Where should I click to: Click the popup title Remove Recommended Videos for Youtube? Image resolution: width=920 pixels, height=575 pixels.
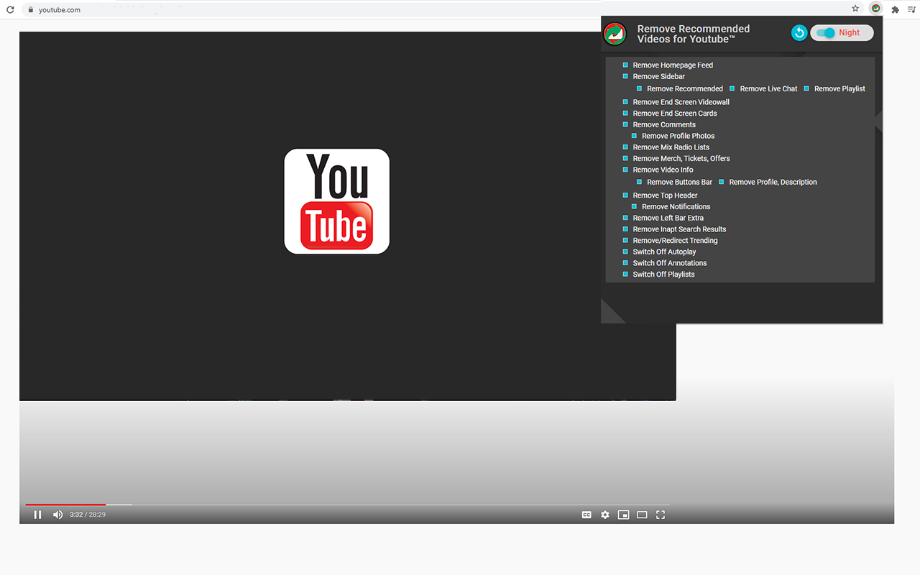click(694, 34)
